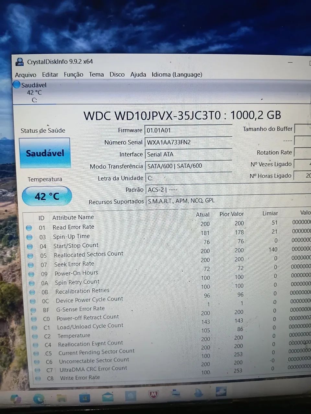The width and height of the screenshot is (311, 414).
Task: Select the Reallocated Sectors Count row name
Action: (88, 255)
